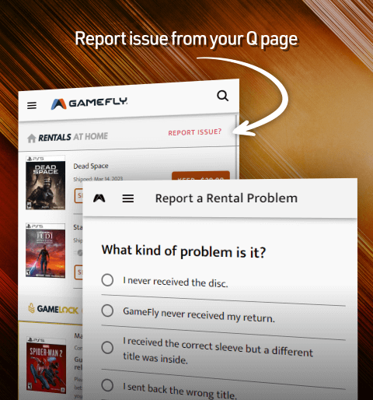Open the Dead Space cover thumbnail
This screenshot has width=373, height=400.
coord(45,183)
